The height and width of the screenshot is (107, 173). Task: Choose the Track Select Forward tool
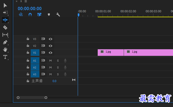[5, 12]
